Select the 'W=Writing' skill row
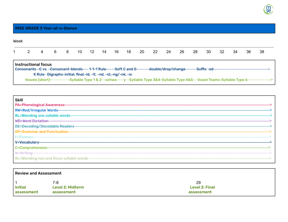This screenshot has width=288, height=222. pos(23,153)
